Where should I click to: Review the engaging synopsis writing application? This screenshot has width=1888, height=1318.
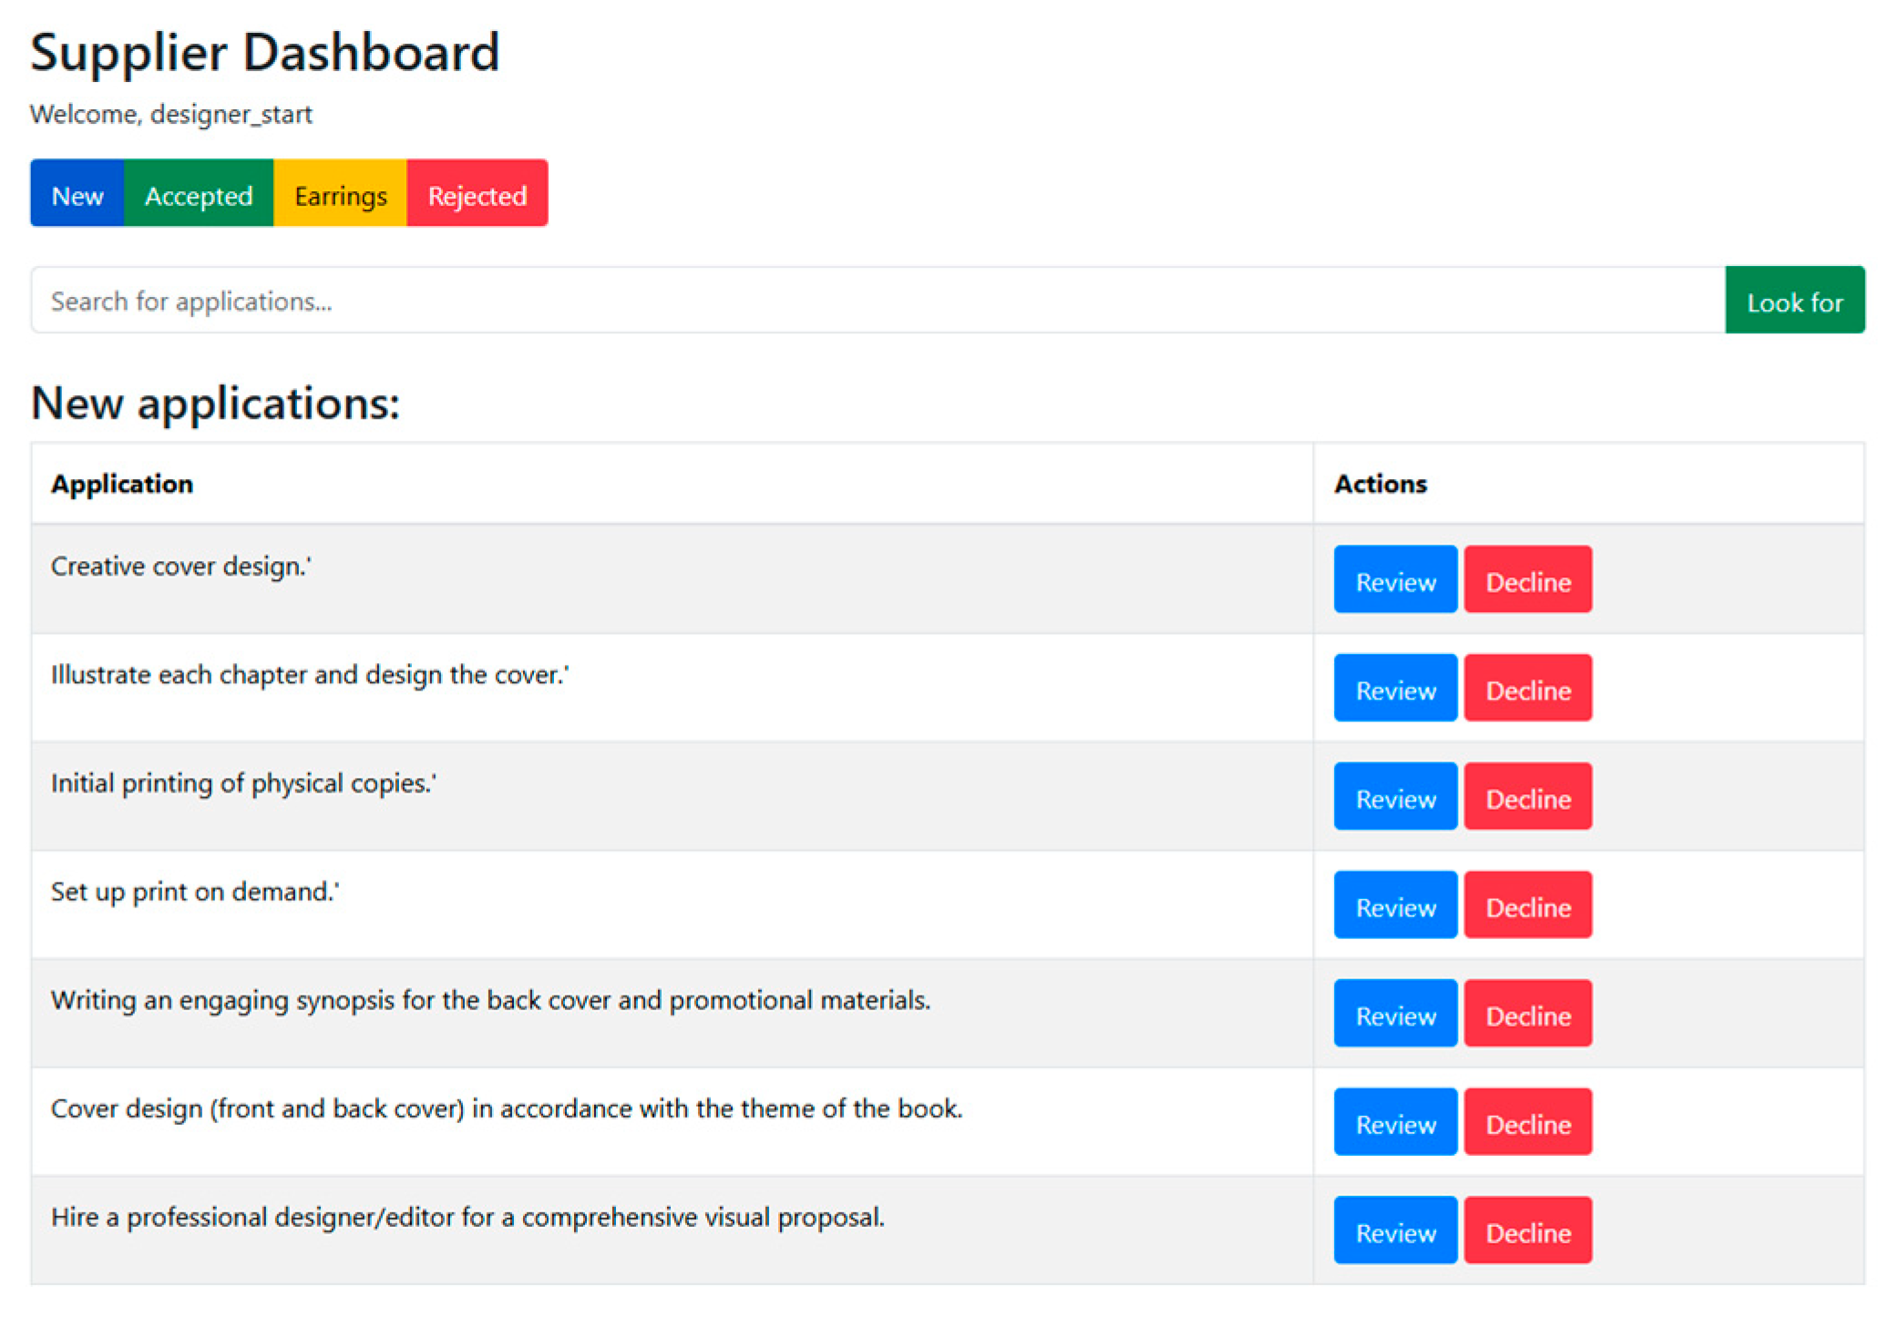(1394, 1014)
